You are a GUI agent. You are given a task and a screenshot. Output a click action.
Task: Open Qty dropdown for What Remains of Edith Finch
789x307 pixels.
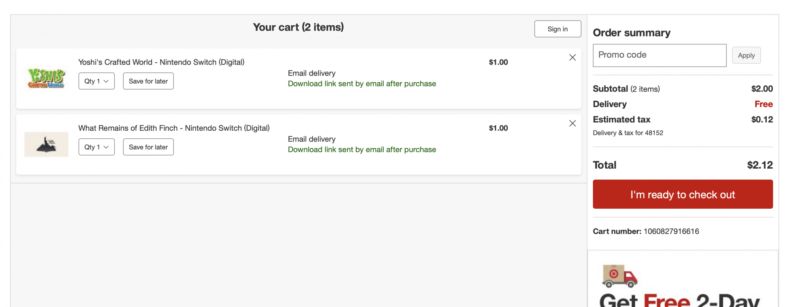[x=96, y=147]
